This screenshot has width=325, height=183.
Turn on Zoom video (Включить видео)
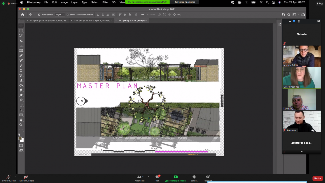tap(26, 178)
